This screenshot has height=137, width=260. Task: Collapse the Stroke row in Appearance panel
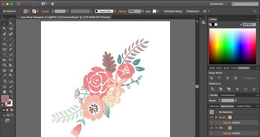coord(216,118)
